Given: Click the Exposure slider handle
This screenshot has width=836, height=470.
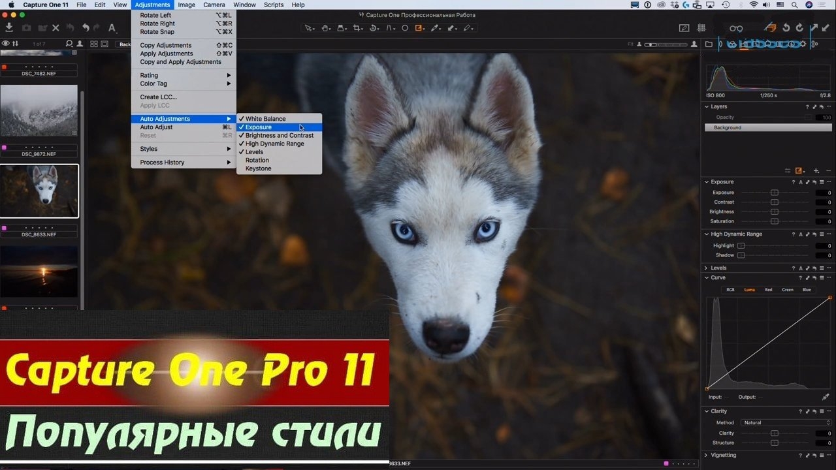Looking at the screenshot, I should 775,193.
